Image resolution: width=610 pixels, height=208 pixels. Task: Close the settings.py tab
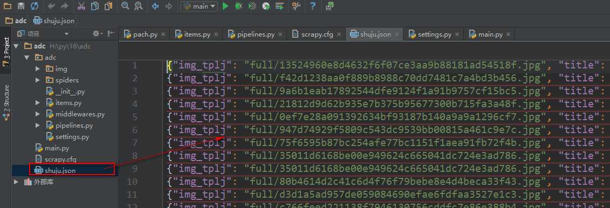click(x=457, y=34)
